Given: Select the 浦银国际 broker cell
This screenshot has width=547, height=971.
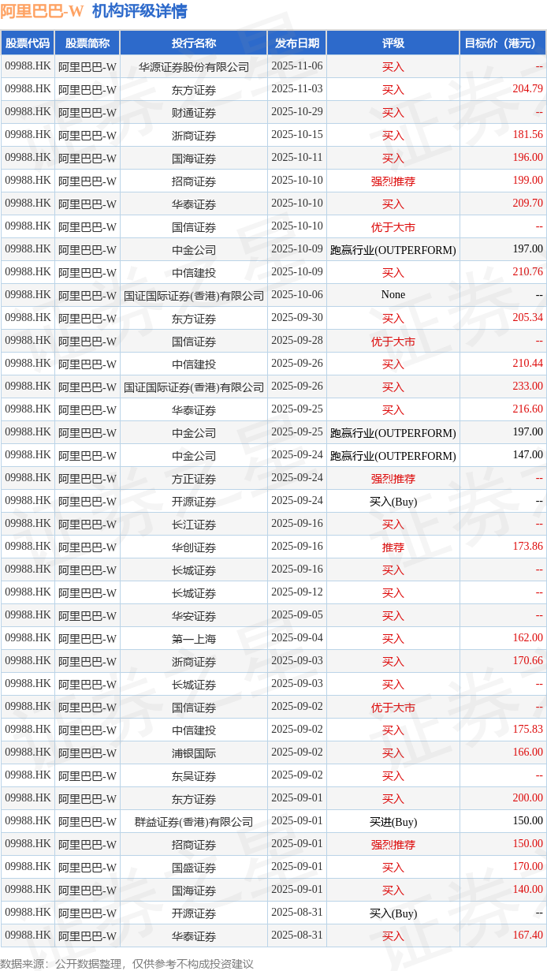Looking at the screenshot, I should (194, 753).
